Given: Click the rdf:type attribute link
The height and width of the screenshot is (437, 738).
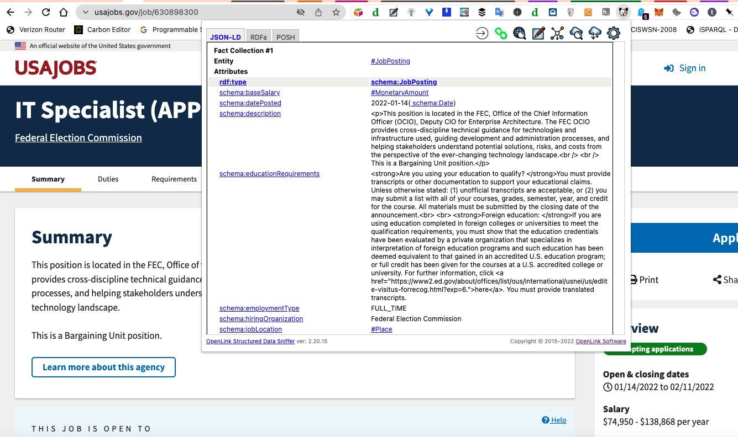Looking at the screenshot, I should [x=233, y=82].
